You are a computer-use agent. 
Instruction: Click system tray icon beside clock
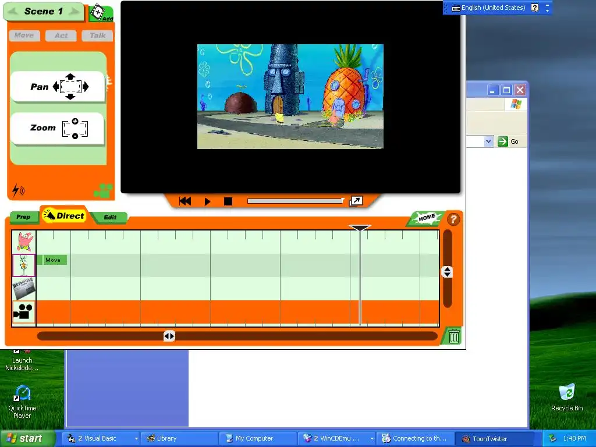coord(552,439)
